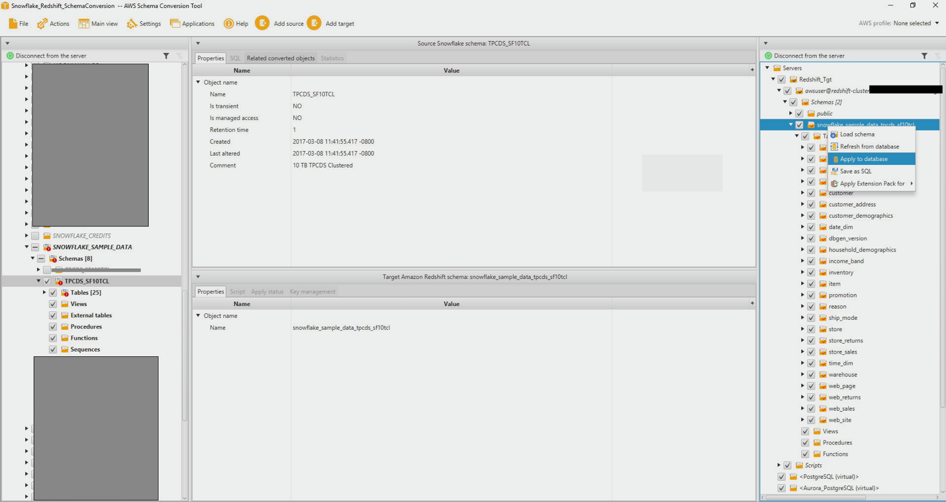Click the plus icon in the target properties header
946x502 pixels.
[752, 303]
